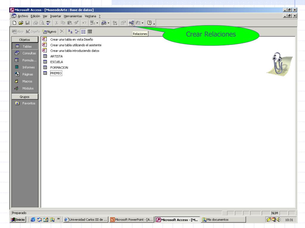The image size is (305, 228).
Task: Select Páginas in the Objects bar
Action: click(x=25, y=74)
